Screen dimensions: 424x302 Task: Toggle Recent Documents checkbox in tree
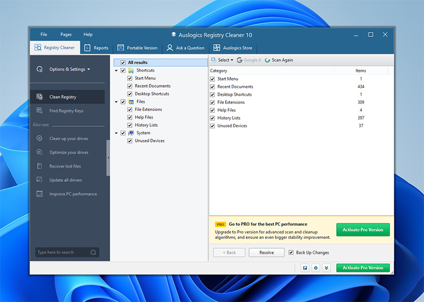130,86
